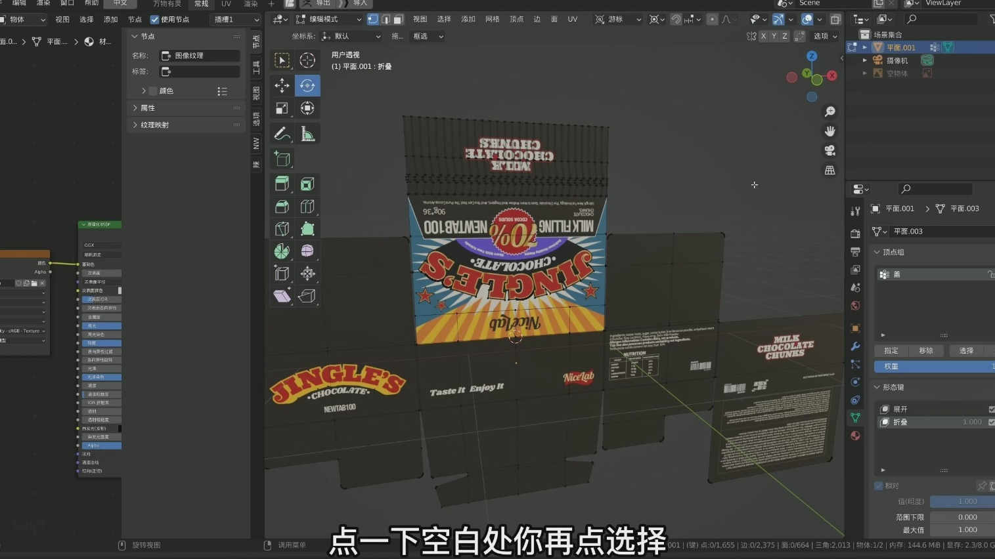Activate the Transform tool

click(x=307, y=108)
